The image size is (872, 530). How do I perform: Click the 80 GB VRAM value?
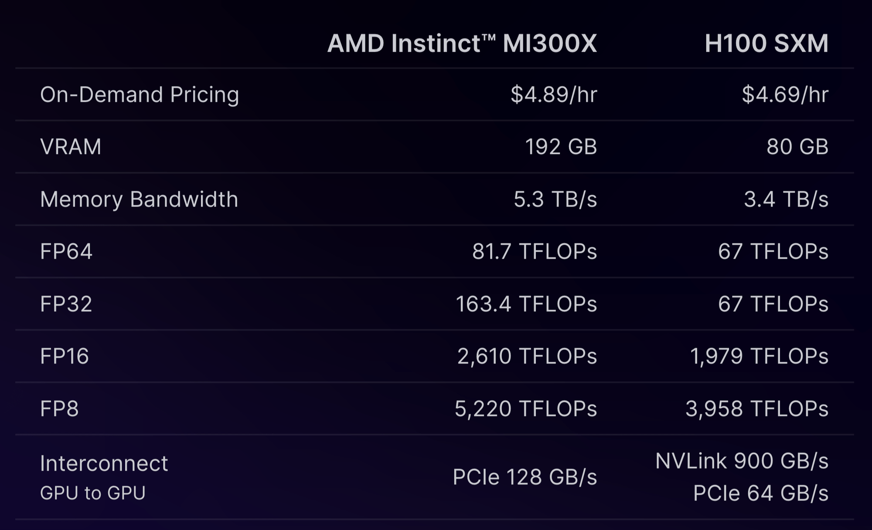click(x=797, y=147)
